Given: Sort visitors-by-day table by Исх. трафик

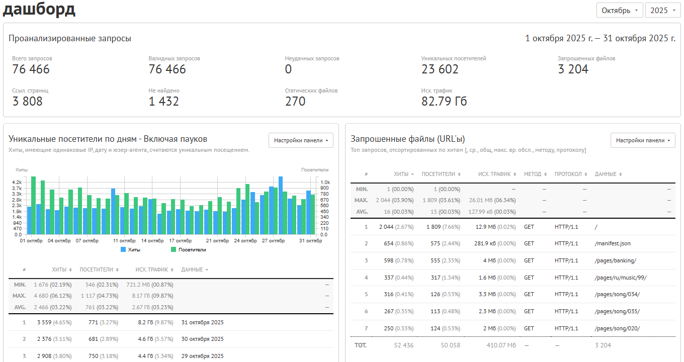Looking at the screenshot, I should click(151, 270).
